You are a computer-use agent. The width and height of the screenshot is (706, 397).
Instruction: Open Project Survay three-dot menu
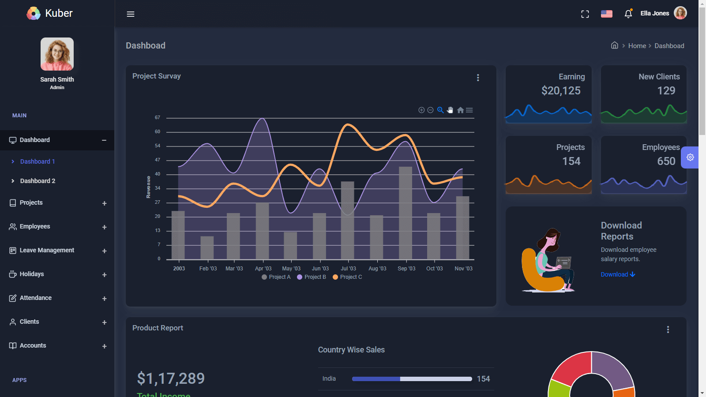(478, 78)
